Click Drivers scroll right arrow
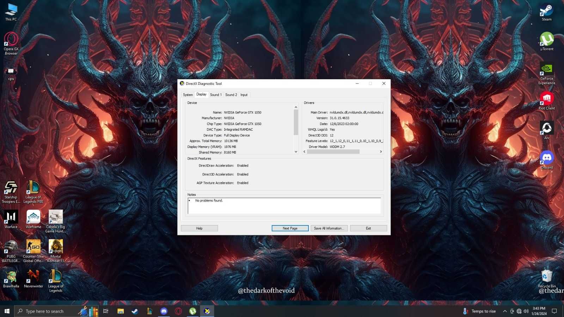564x317 pixels. pyautogui.click(x=381, y=152)
